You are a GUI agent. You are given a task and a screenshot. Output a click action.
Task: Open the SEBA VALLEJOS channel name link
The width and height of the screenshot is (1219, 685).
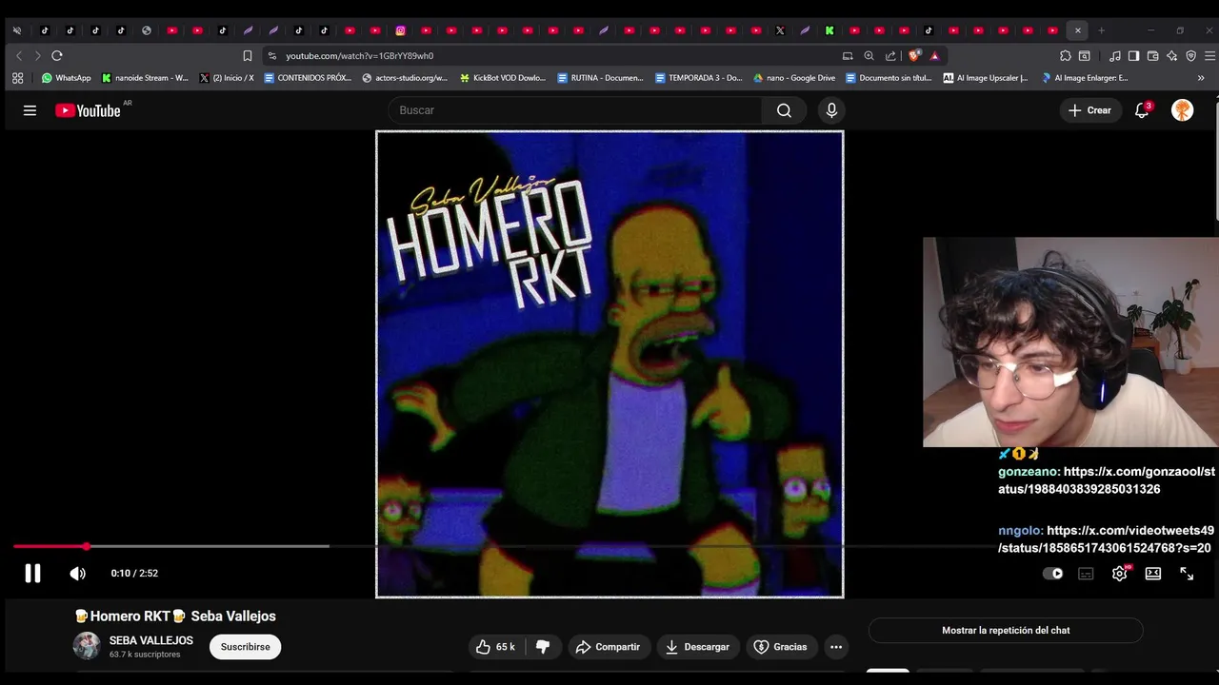tap(151, 641)
